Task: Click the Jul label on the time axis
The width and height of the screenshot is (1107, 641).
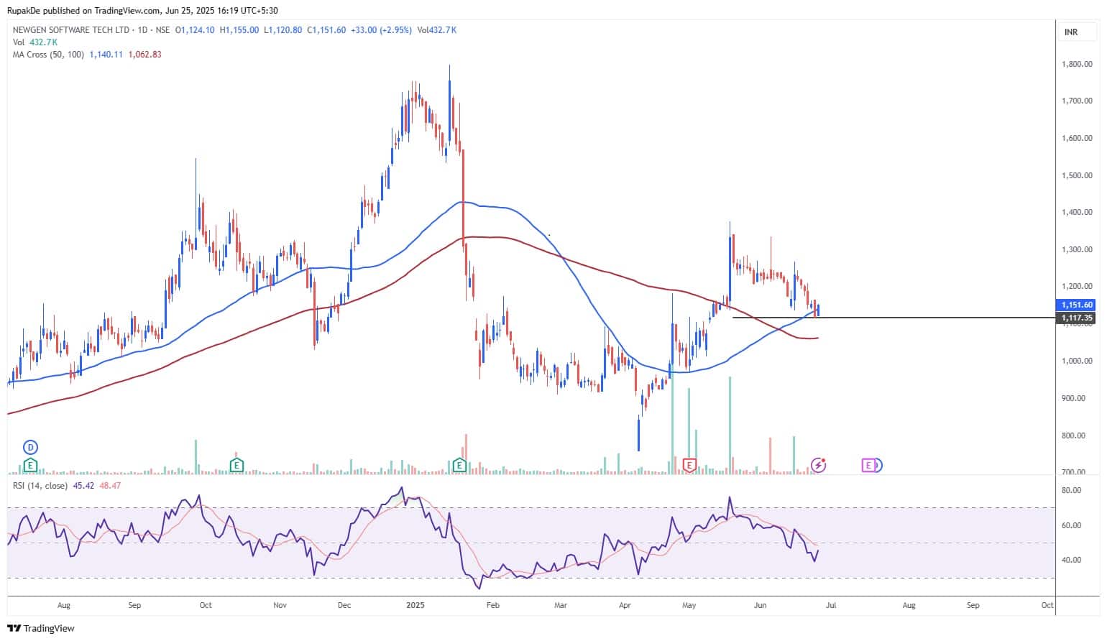Action: (x=831, y=605)
